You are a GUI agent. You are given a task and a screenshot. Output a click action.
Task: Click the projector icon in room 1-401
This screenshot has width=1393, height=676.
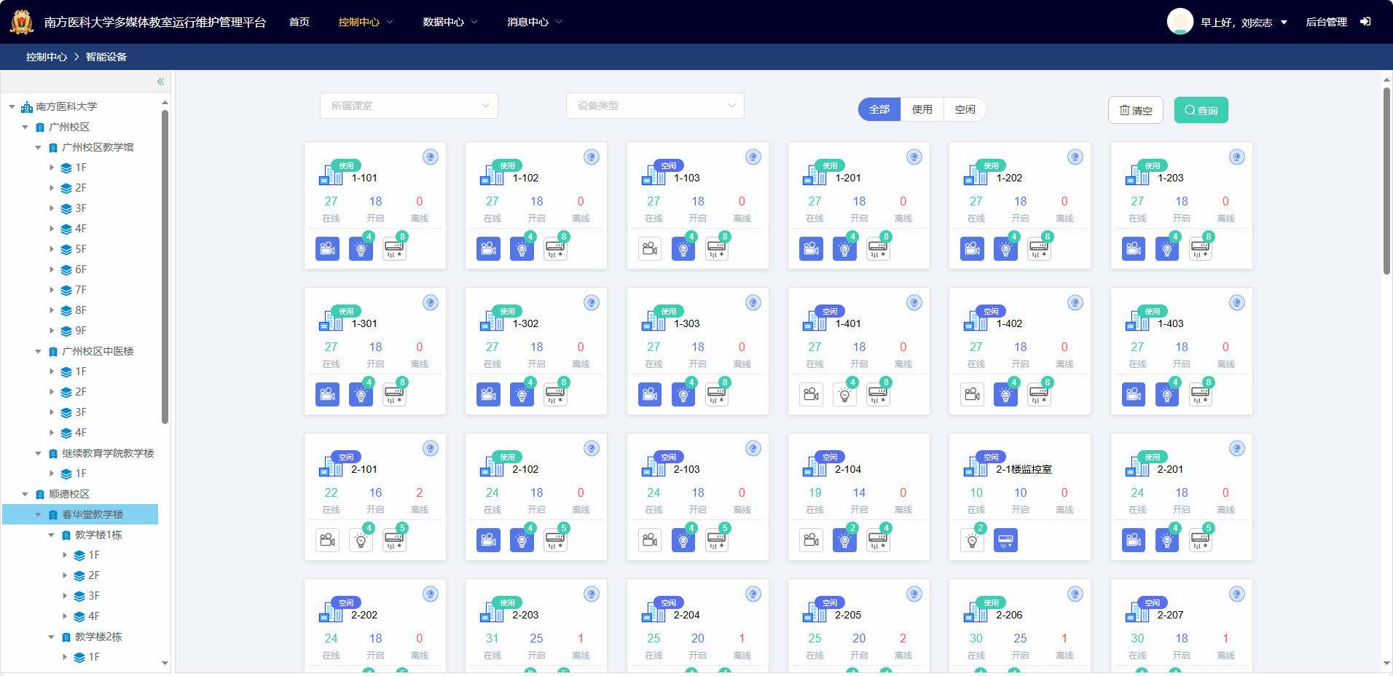[x=811, y=395]
